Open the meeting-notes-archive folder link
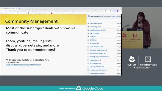 click(x=98, y=30)
